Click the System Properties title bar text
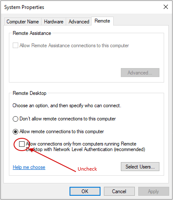The image size is (173, 200). point(24,7)
